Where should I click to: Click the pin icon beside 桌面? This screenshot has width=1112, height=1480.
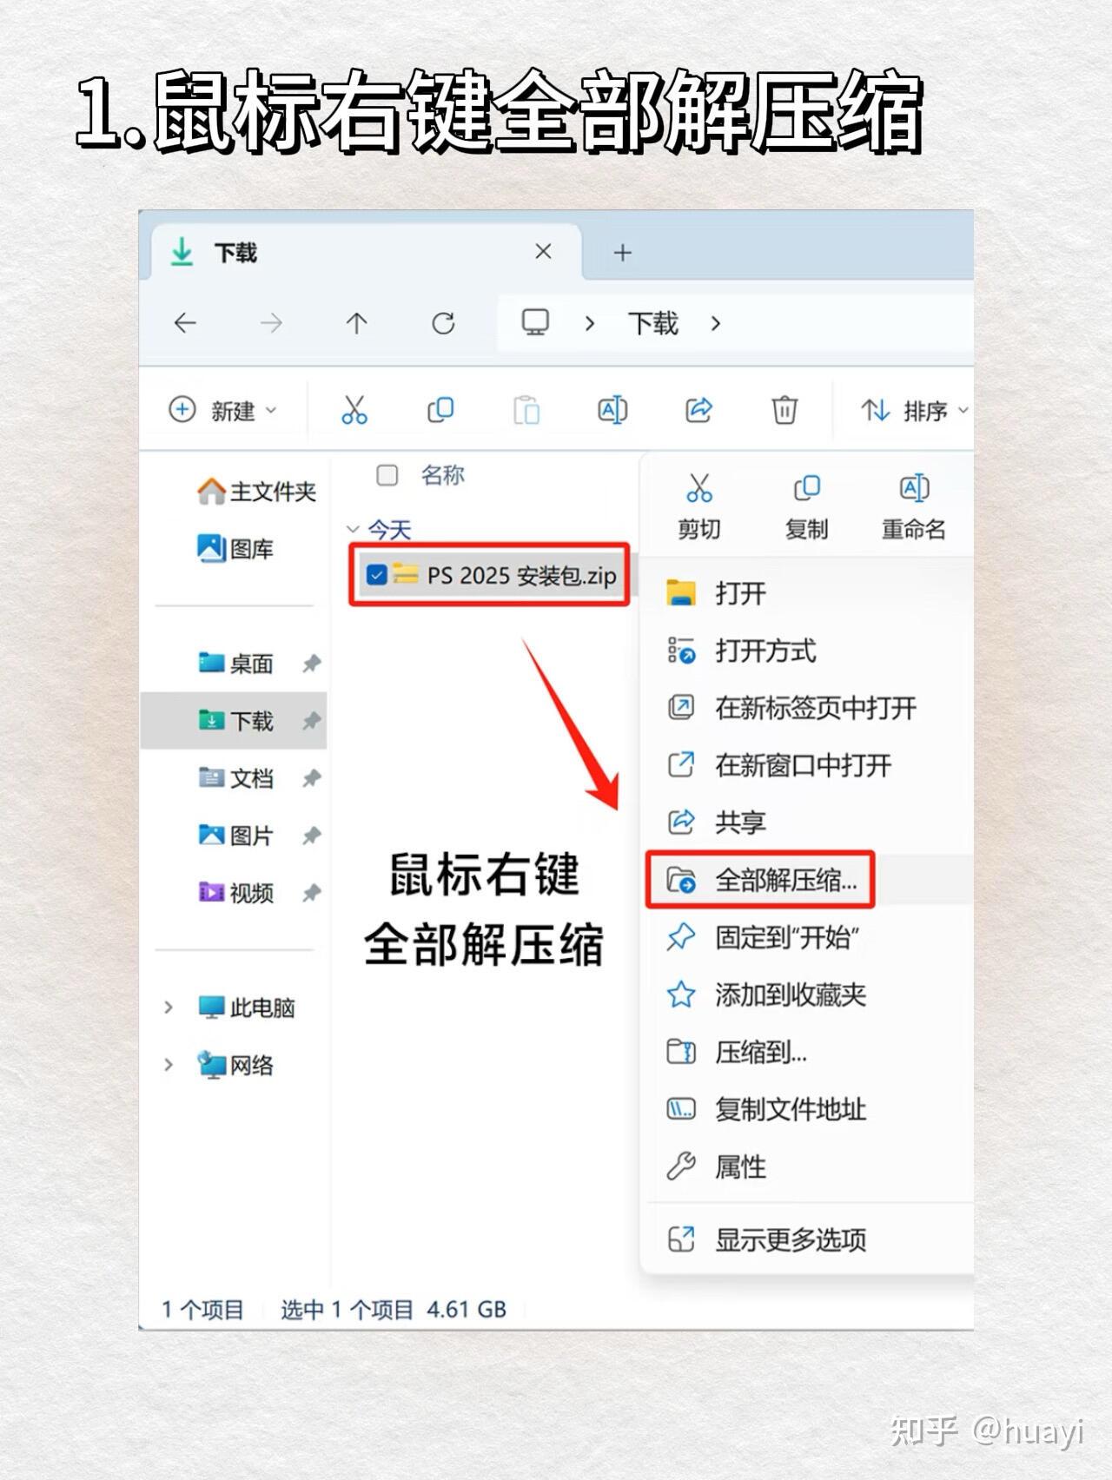[x=311, y=664]
